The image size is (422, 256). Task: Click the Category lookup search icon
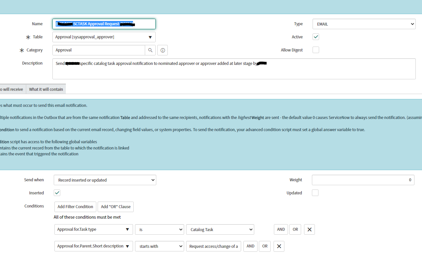[150, 50]
